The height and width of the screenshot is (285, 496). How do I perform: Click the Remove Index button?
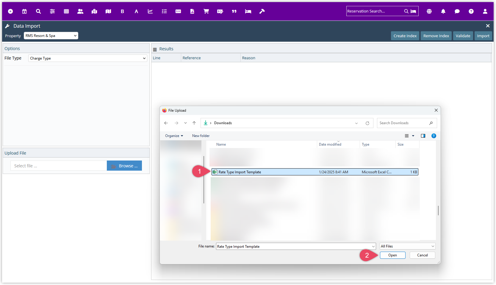click(436, 36)
